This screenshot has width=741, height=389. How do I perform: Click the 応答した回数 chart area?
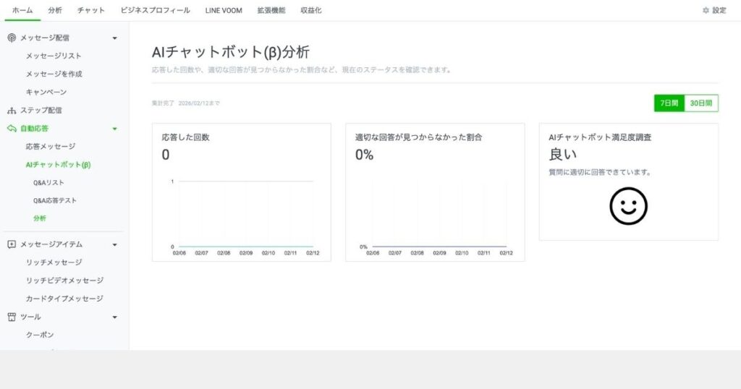(x=242, y=213)
